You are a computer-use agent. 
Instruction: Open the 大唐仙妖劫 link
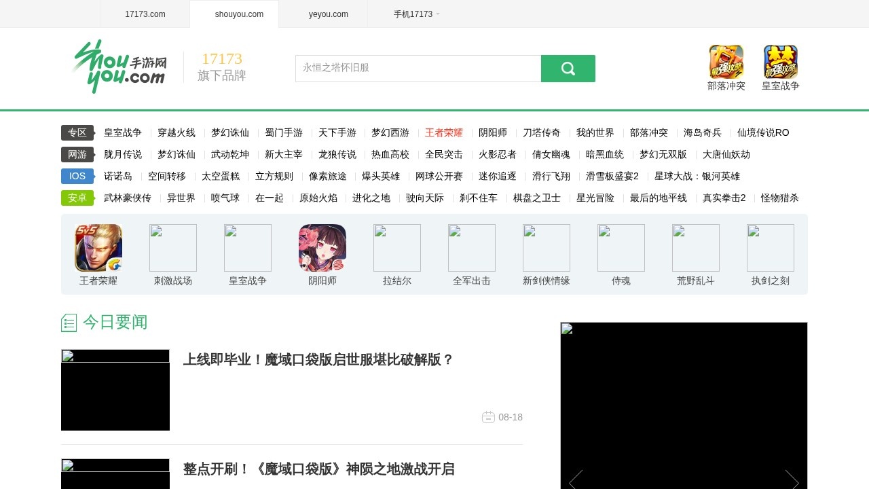pos(726,154)
